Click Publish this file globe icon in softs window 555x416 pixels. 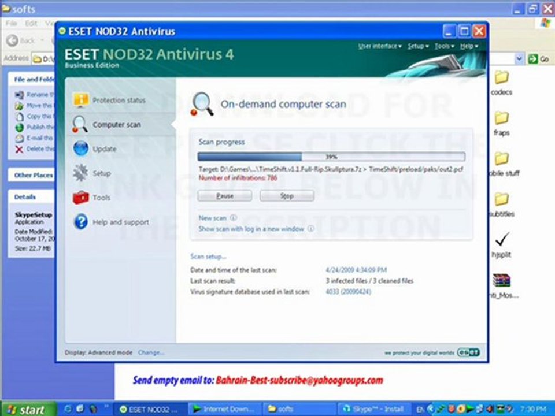click(x=20, y=127)
